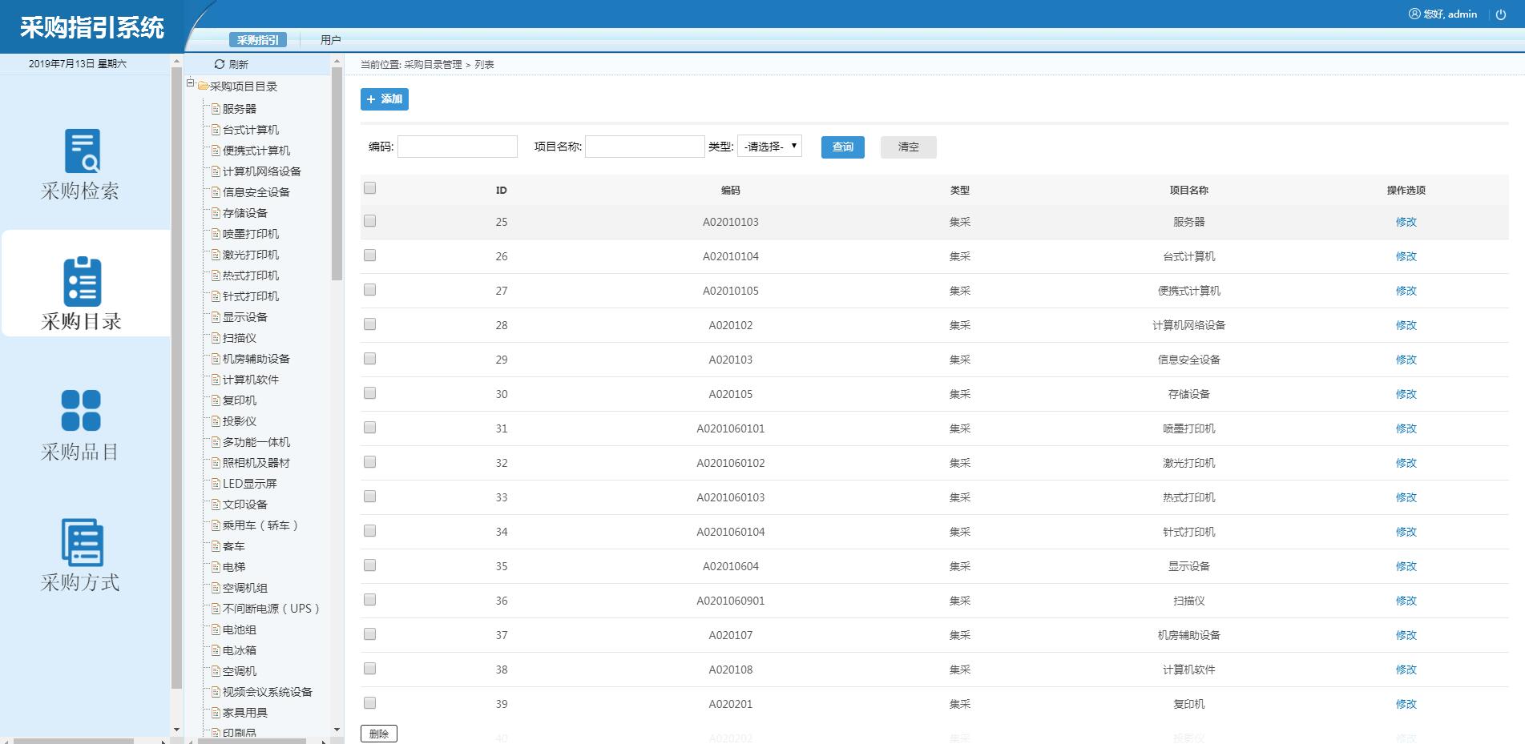This screenshot has width=1525, height=744.
Task: Tick the checkbox for row ID 25
Action: pos(369,221)
